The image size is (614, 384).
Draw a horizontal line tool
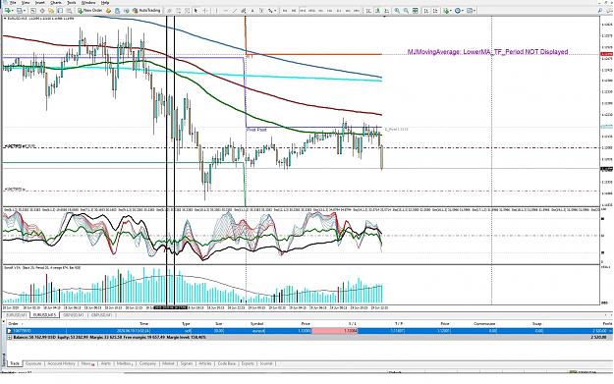coord(226,11)
